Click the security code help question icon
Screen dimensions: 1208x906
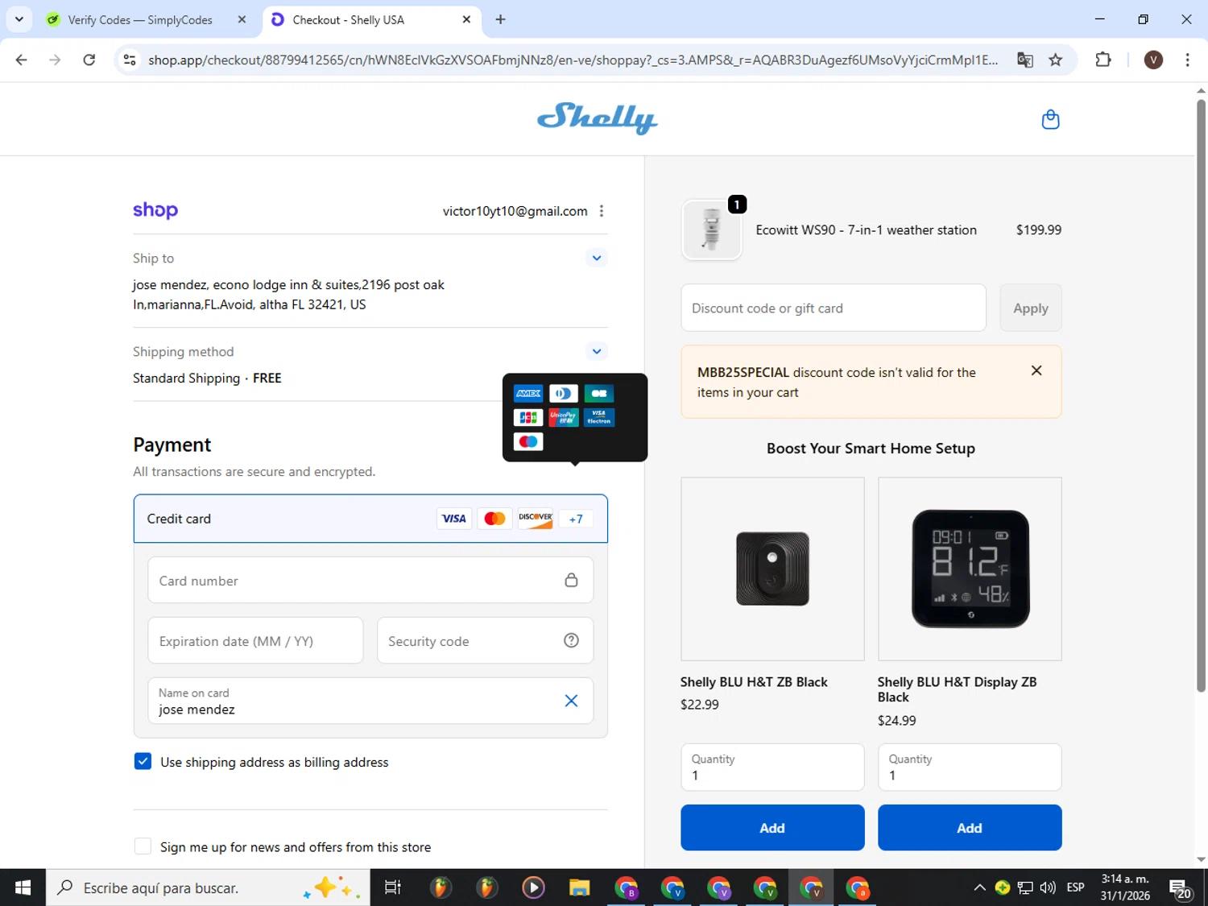pos(571,640)
